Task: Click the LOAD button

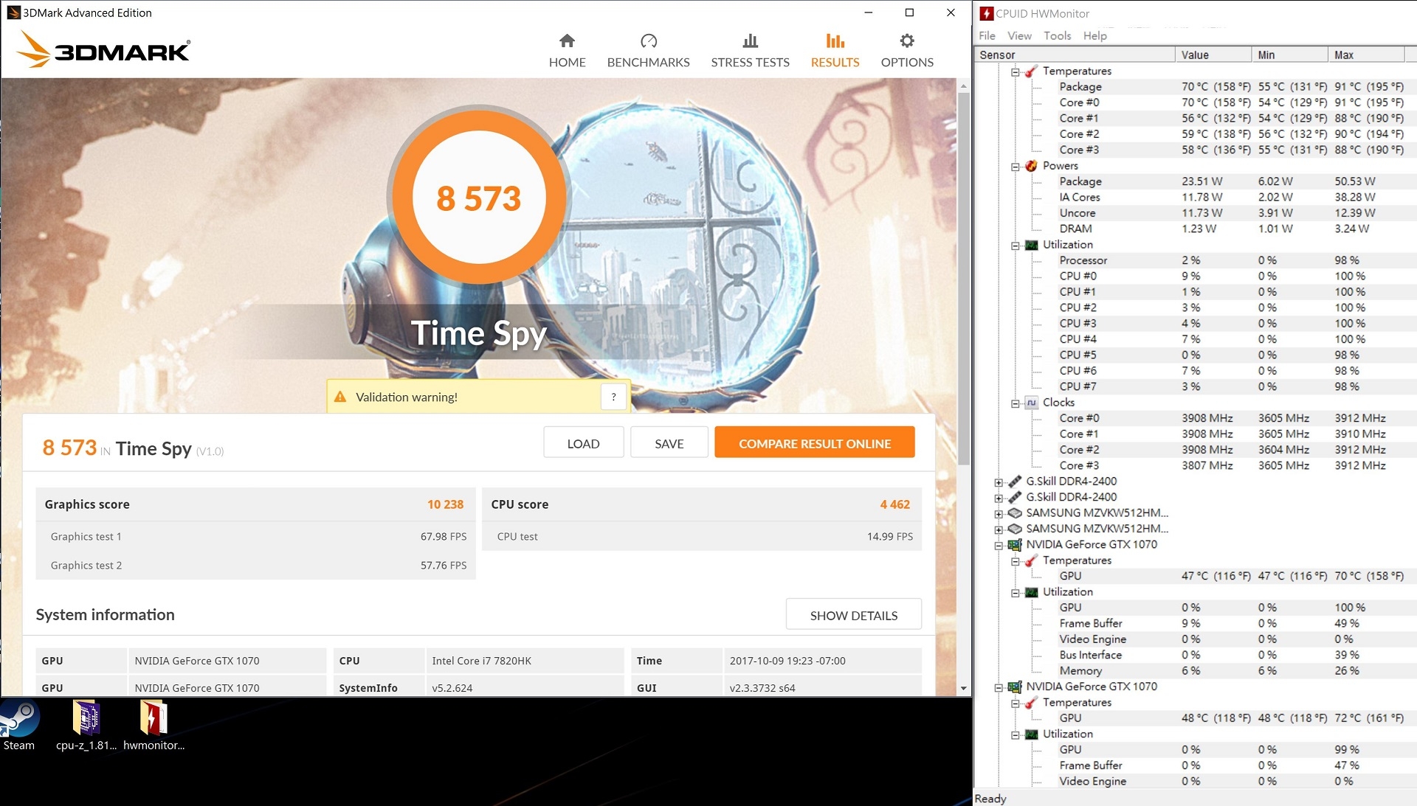Action: tap(583, 443)
